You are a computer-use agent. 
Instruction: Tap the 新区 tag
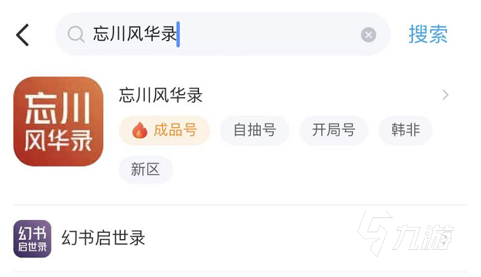pos(145,169)
